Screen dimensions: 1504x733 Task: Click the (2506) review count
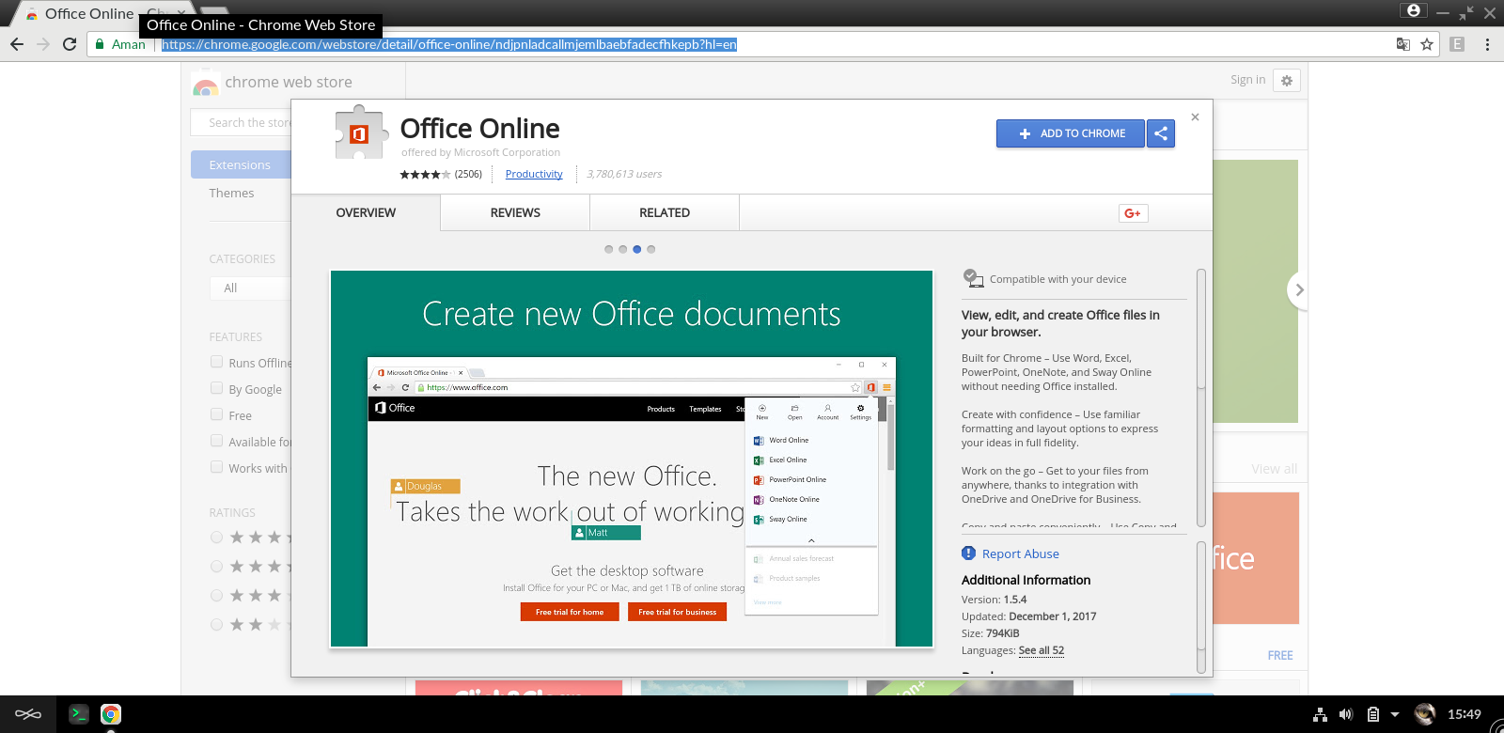tap(468, 174)
